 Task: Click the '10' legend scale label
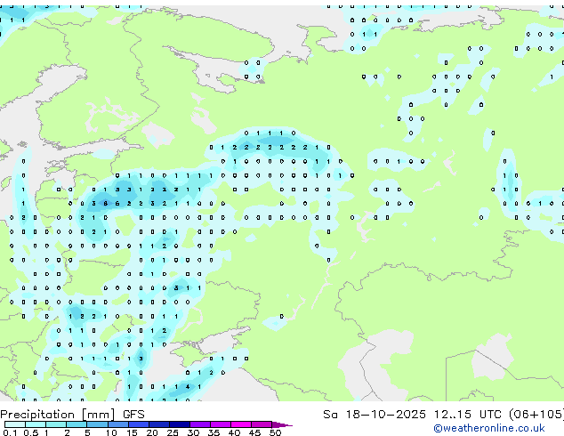(111, 432)
